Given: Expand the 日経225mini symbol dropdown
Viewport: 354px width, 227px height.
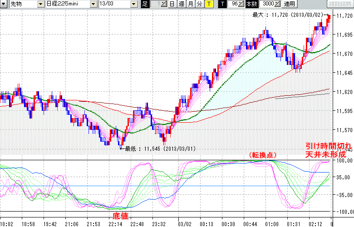Looking at the screenshot, I should pyautogui.click(x=94, y=4).
